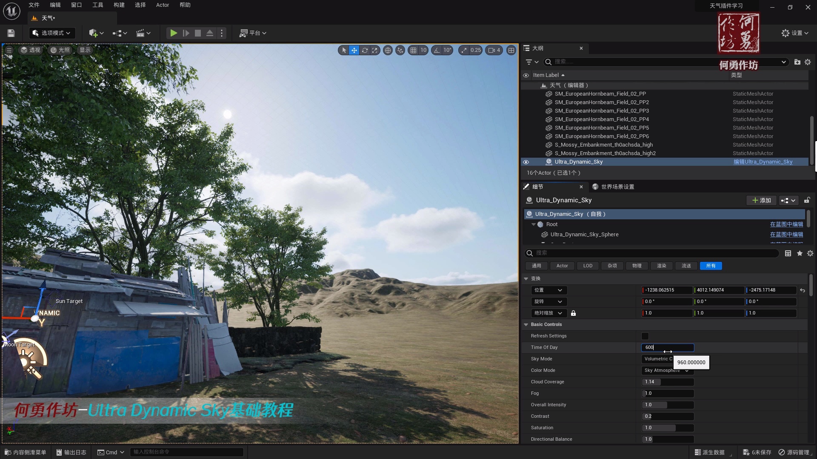Switch to the 世界场景设置 tab
The height and width of the screenshot is (459, 817).
click(617, 187)
